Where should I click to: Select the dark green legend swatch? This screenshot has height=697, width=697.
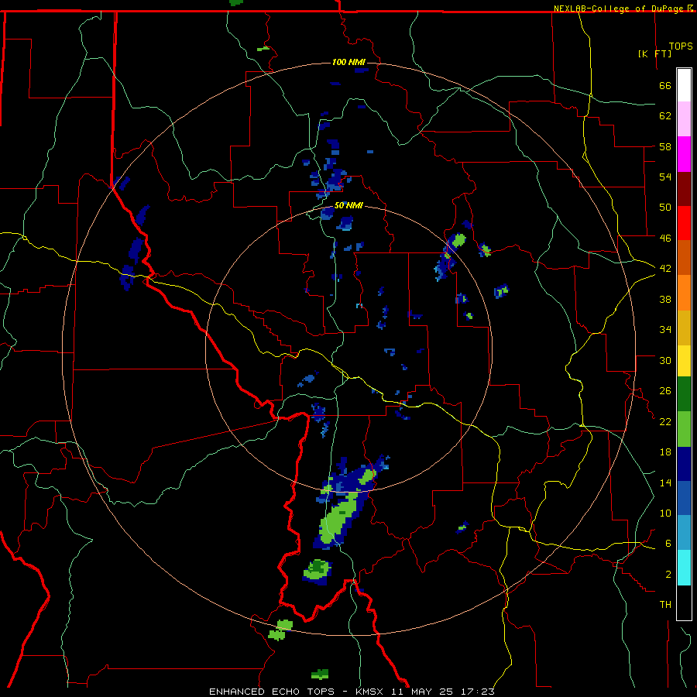pyautogui.click(x=684, y=394)
